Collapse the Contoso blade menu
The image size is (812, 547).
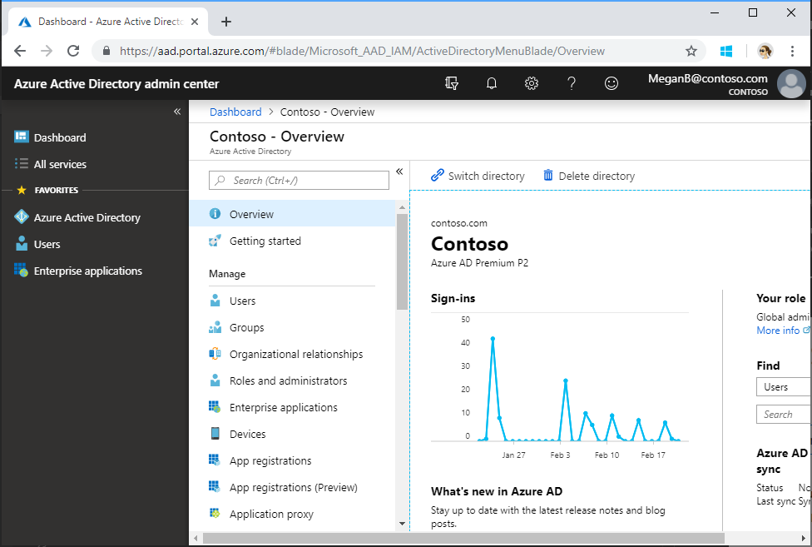coord(399,172)
